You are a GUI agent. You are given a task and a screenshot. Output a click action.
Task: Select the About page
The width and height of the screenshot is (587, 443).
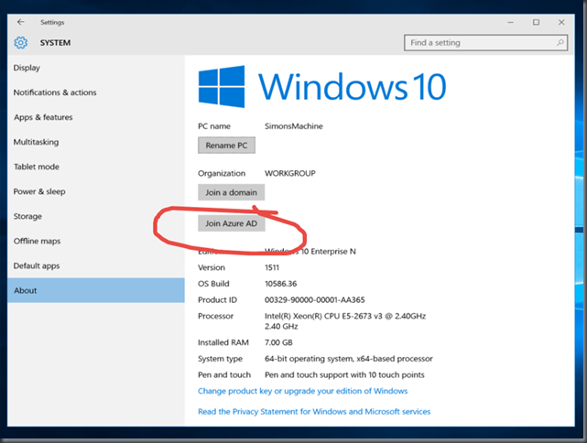tap(96, 290)
